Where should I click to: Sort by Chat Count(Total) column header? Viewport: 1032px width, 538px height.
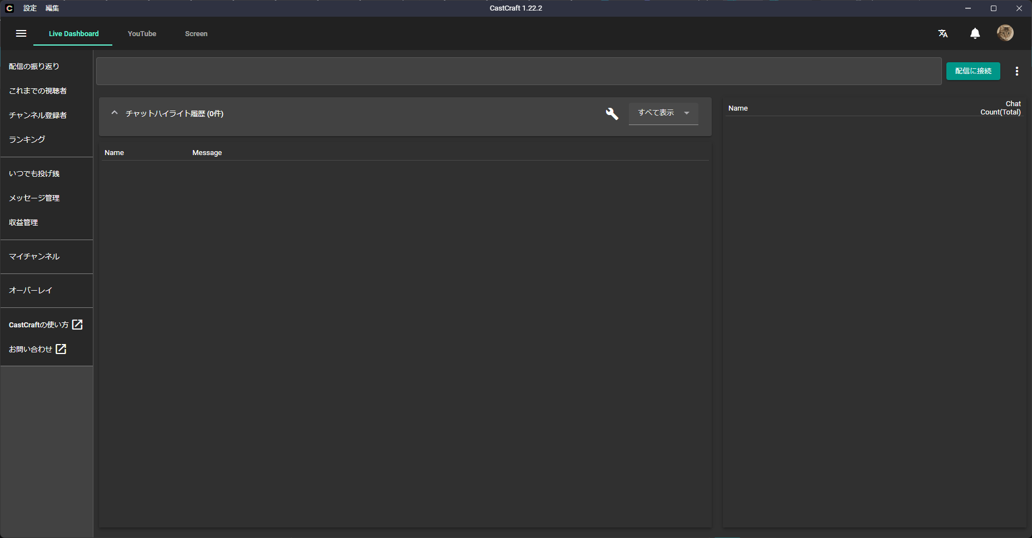[1000, 108]
